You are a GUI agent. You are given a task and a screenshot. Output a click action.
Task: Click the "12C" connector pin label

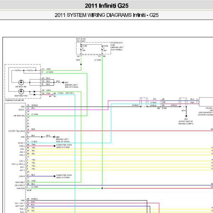pos(78,56)
